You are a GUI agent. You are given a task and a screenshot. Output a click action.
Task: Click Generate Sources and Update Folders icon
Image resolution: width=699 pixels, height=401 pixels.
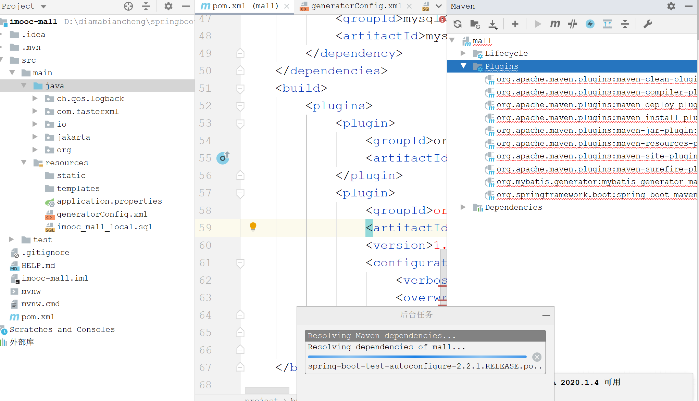(x=475, y=24)
